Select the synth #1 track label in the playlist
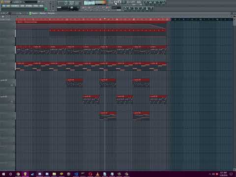This screenshot has width=236, height=177. [3, 80]
